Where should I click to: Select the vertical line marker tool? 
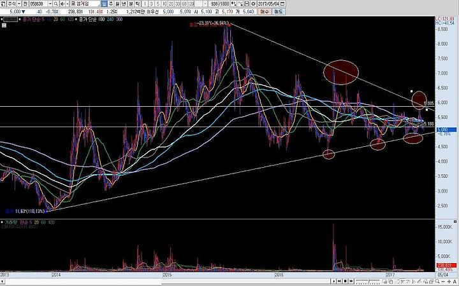click(x=413, y=282)
